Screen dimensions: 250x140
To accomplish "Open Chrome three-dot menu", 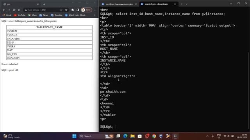I will tap(95, 10).
